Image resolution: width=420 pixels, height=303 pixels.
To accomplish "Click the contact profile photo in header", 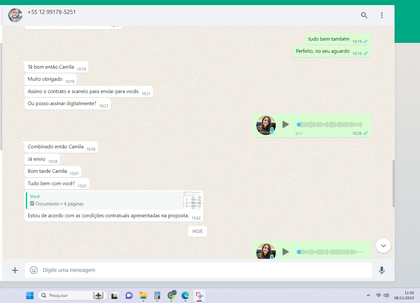I will click(15, 15).
